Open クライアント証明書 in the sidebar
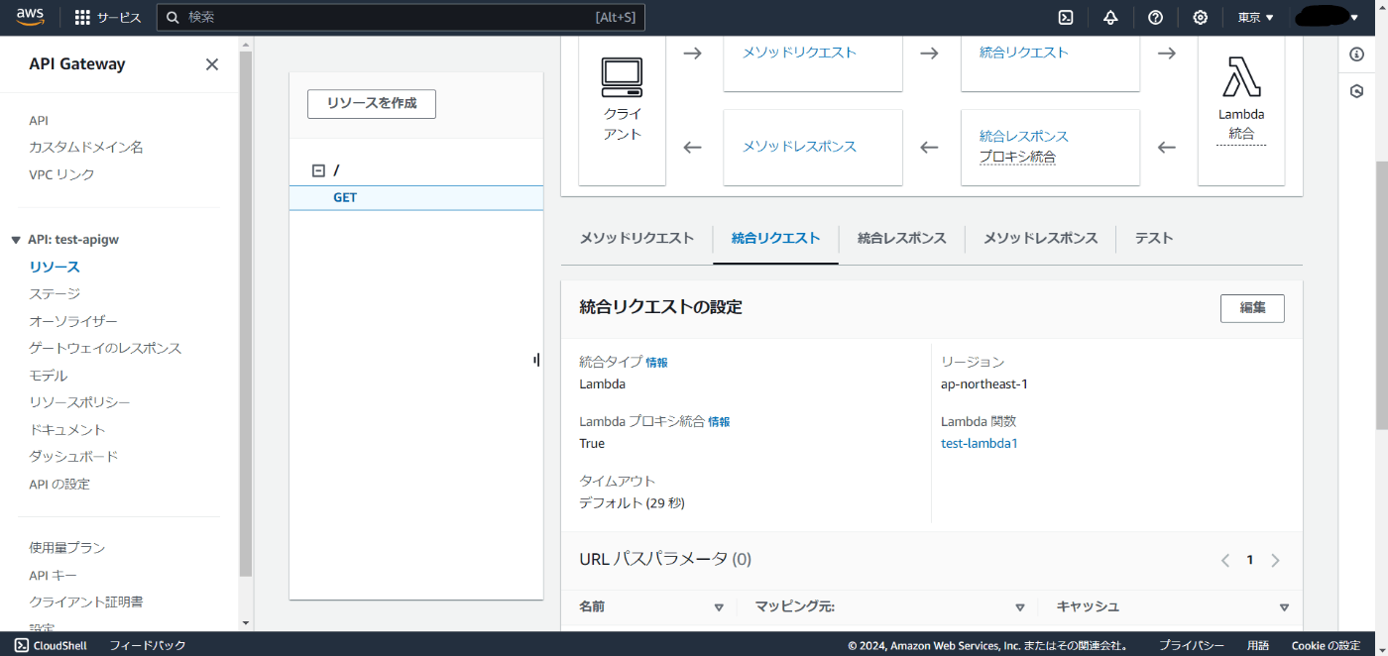1388x656 pixels. point(86,602)
